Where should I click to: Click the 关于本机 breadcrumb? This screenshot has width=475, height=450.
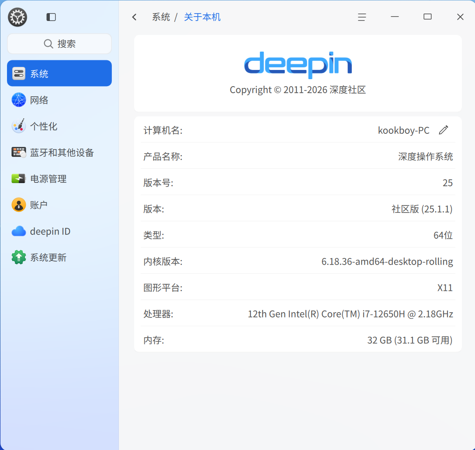coord(202,17)
